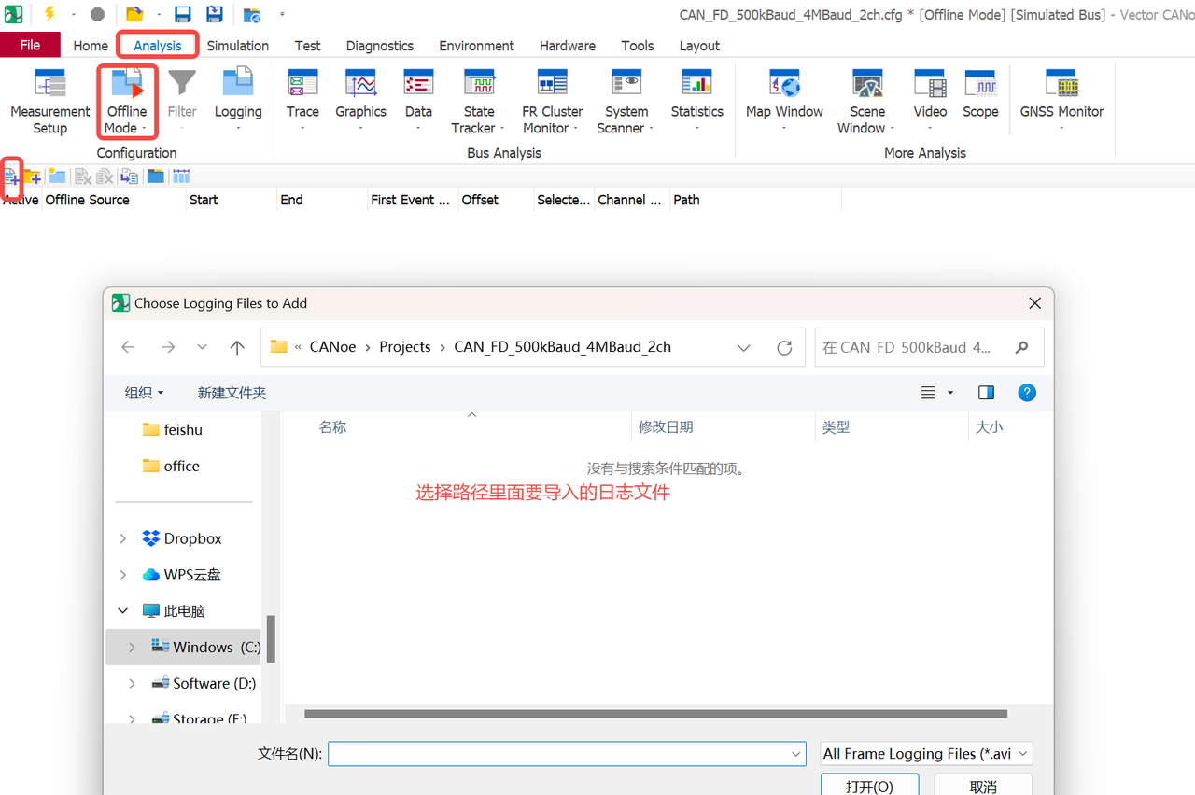Open the FR Cluster Monitor button
The image size is (1195, 795).
click(x=552, y=102)
